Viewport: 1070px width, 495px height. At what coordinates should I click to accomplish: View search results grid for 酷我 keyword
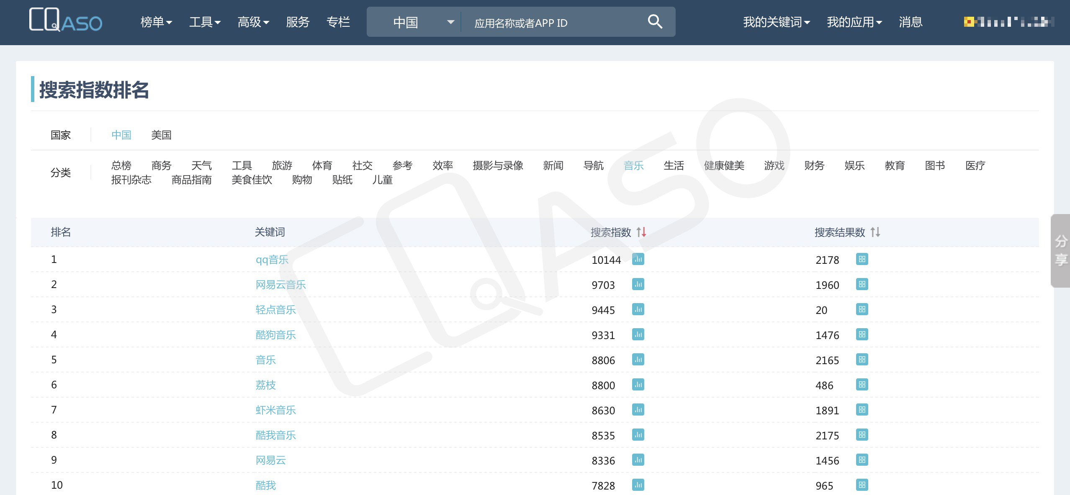[862, 485]
